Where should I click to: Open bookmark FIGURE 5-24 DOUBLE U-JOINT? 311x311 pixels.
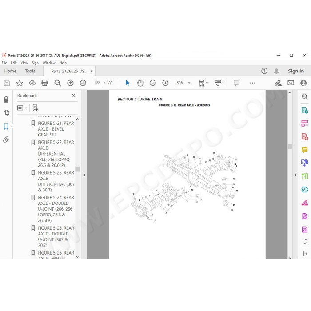[56, 209]
